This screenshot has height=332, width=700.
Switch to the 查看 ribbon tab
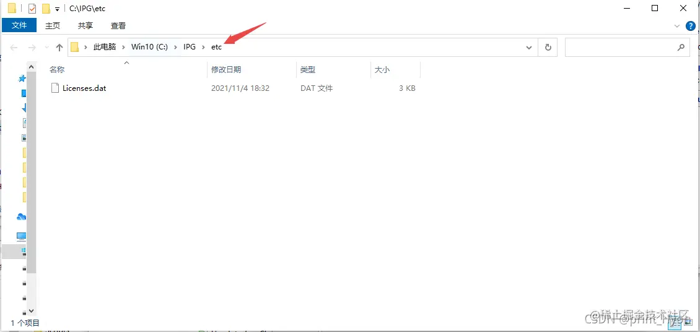[118, 26]
